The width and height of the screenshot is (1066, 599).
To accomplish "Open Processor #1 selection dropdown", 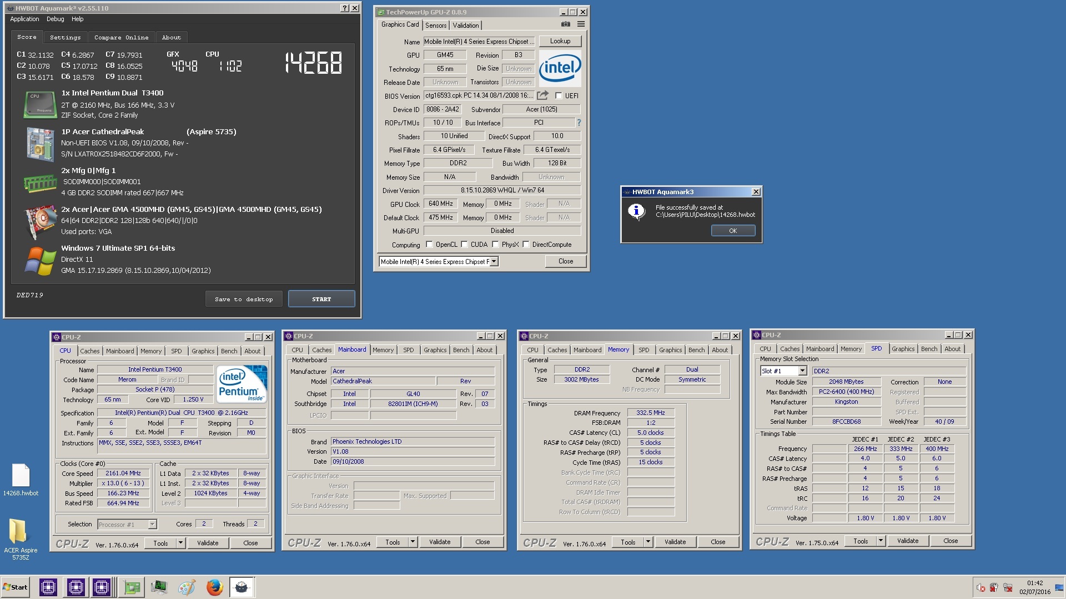I will [152, 524].
